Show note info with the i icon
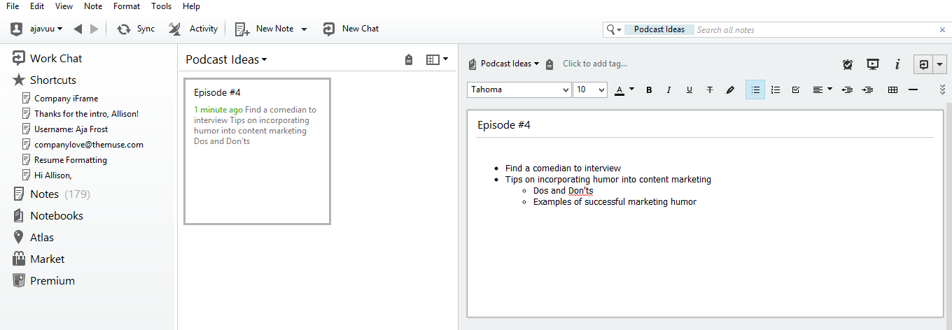Screen dimensions: 952x330 [897, 64]
